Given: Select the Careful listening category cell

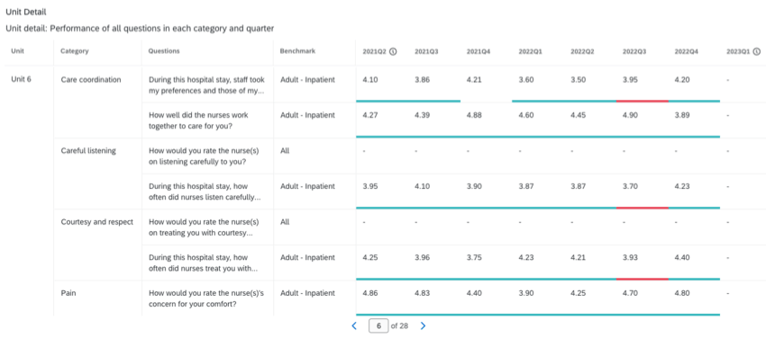Looking at the screenshot, I should point(88,151).
